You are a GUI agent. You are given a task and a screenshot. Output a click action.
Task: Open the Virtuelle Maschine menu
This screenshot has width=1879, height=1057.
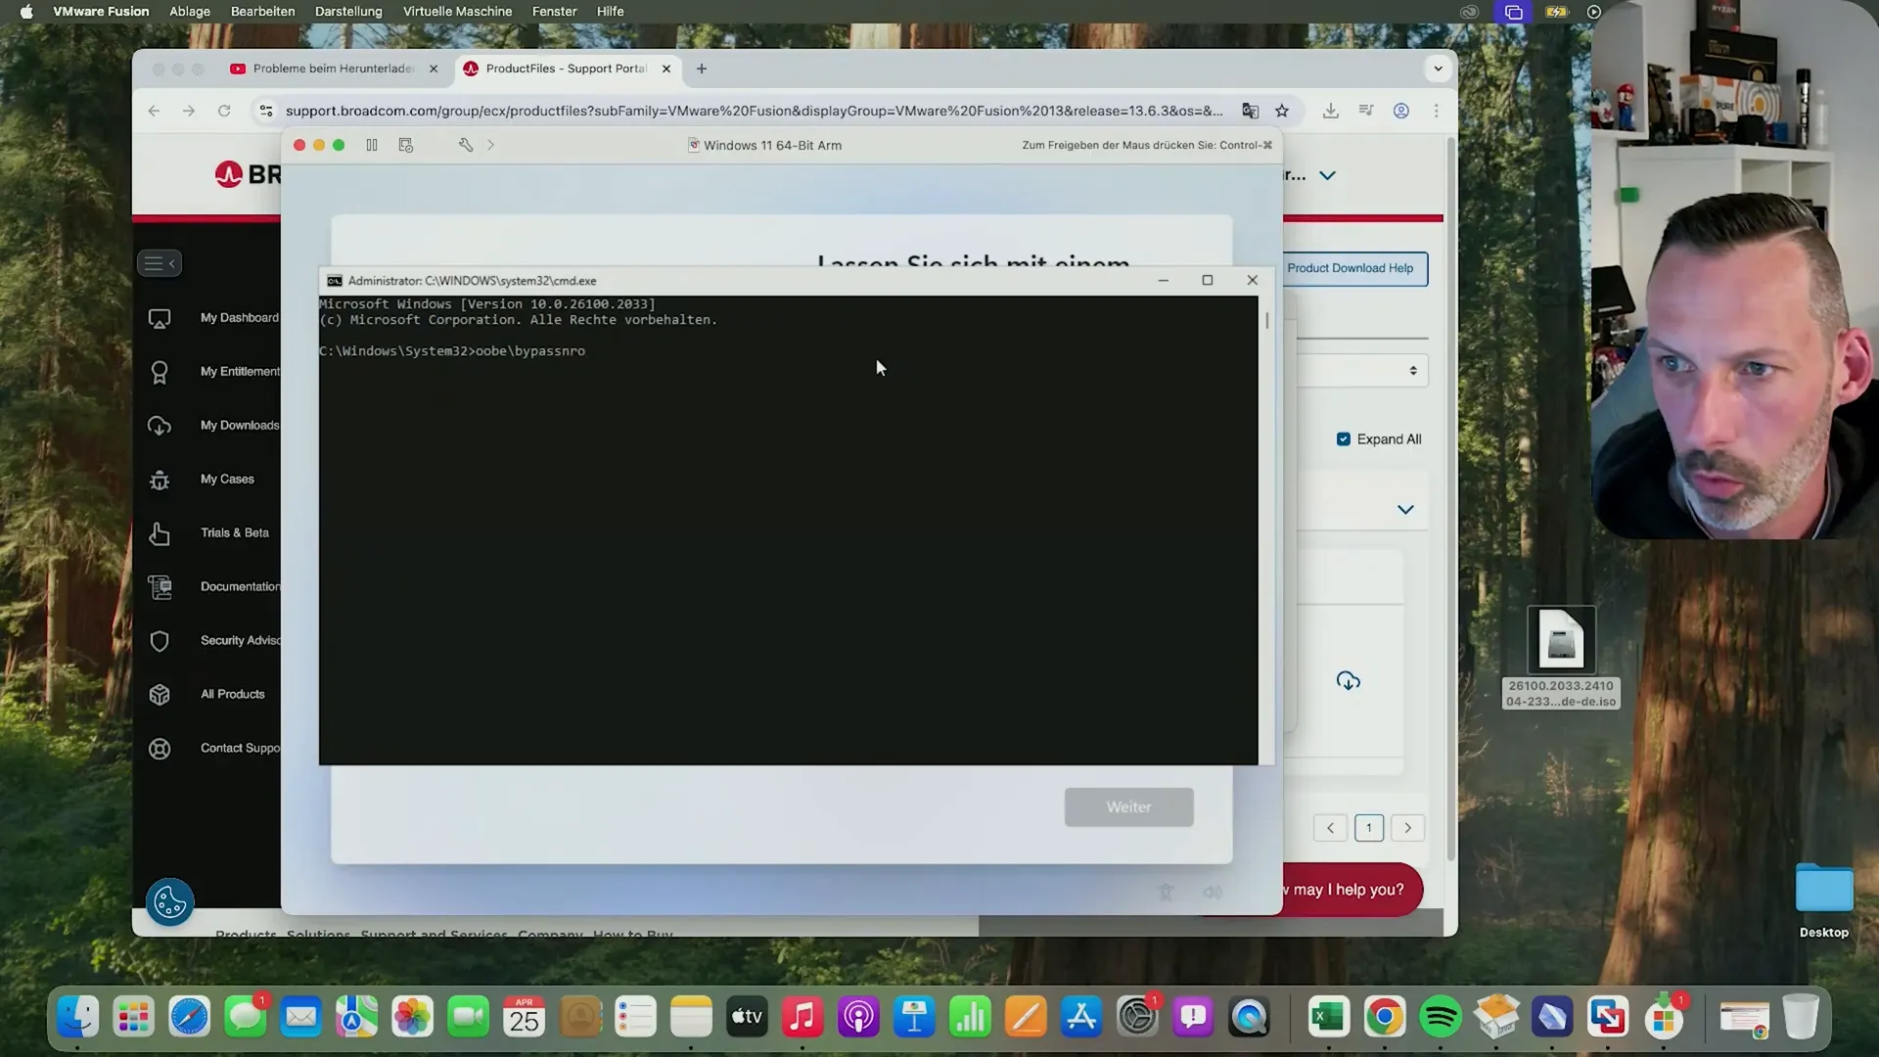[x=457, y=12]
